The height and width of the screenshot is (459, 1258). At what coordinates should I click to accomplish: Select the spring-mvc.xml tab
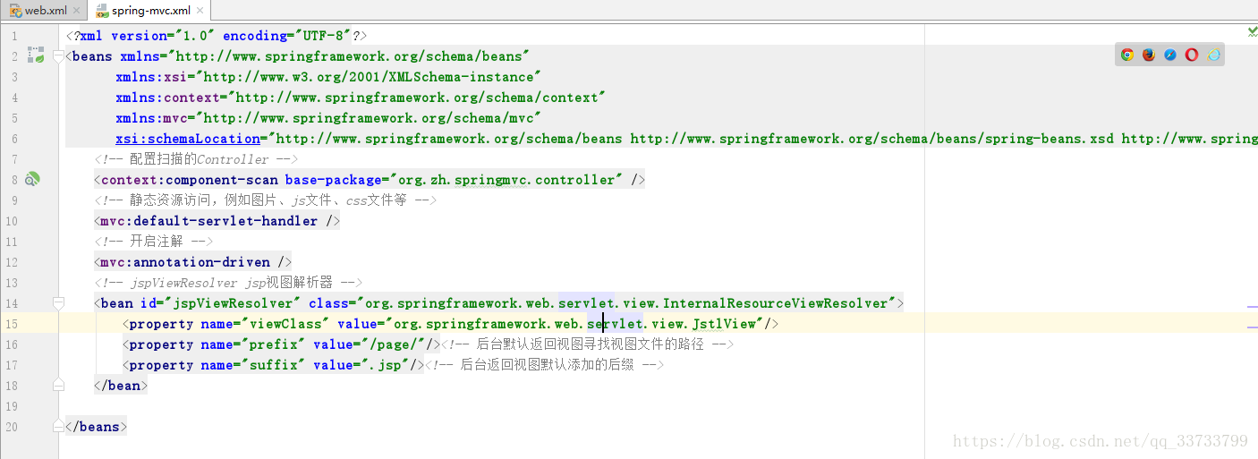(x=151, y=11)
